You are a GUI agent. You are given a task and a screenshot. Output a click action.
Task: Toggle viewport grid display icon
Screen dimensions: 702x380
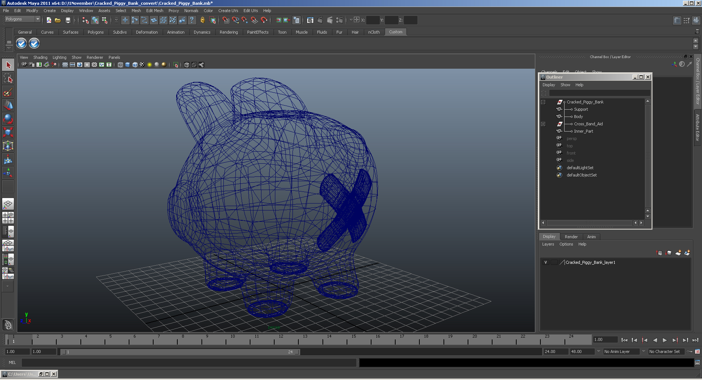tap(65, 65)
